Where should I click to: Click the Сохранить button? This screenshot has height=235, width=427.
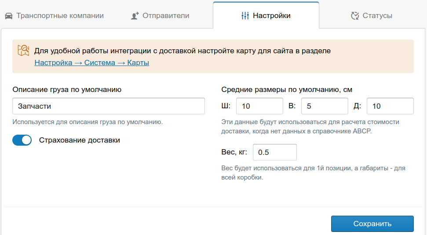pos(372,224)
